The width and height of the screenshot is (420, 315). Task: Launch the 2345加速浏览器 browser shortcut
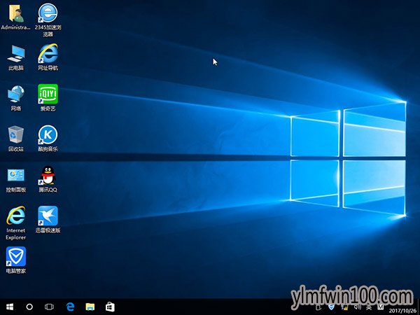tap(48, 20)
